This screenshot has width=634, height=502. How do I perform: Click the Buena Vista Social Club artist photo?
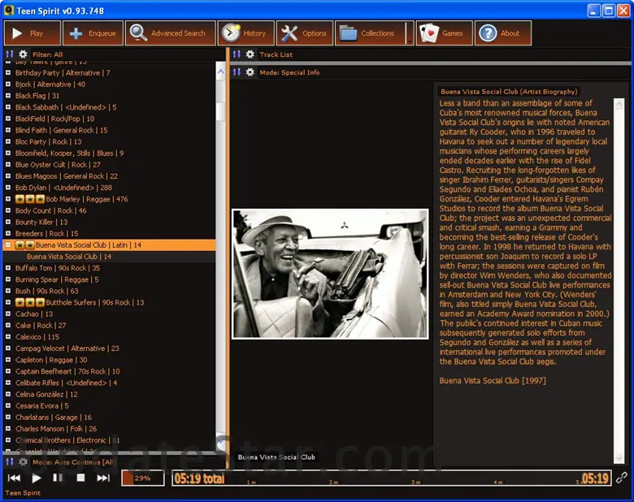(x=330, y=274)
